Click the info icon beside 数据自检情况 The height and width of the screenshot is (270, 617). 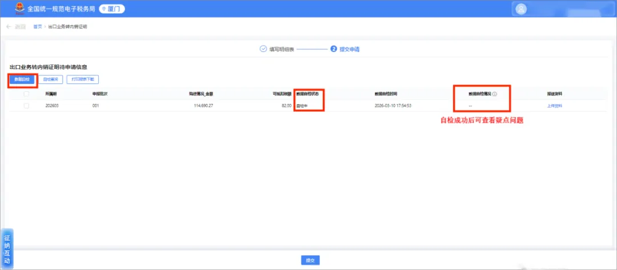coord(495,94)
